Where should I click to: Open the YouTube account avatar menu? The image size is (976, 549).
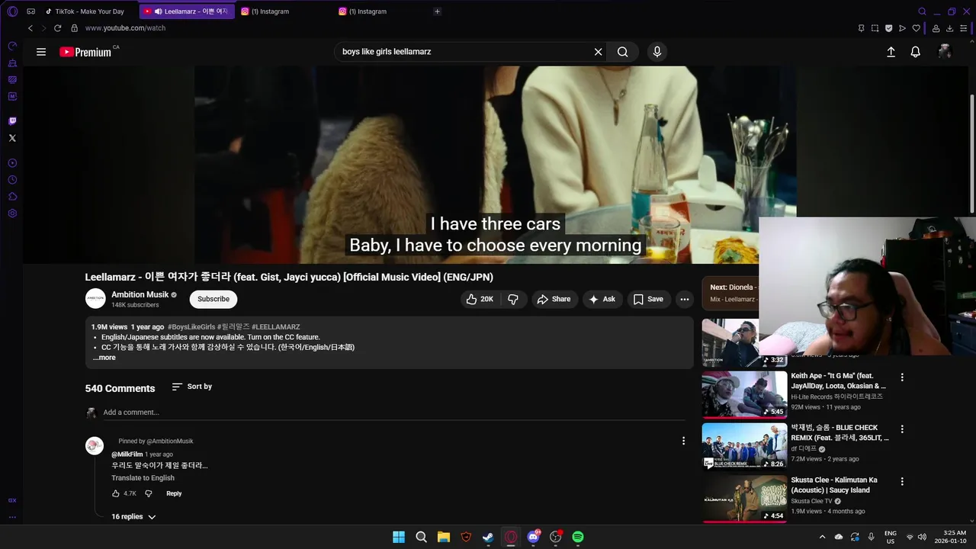point(945,52)
